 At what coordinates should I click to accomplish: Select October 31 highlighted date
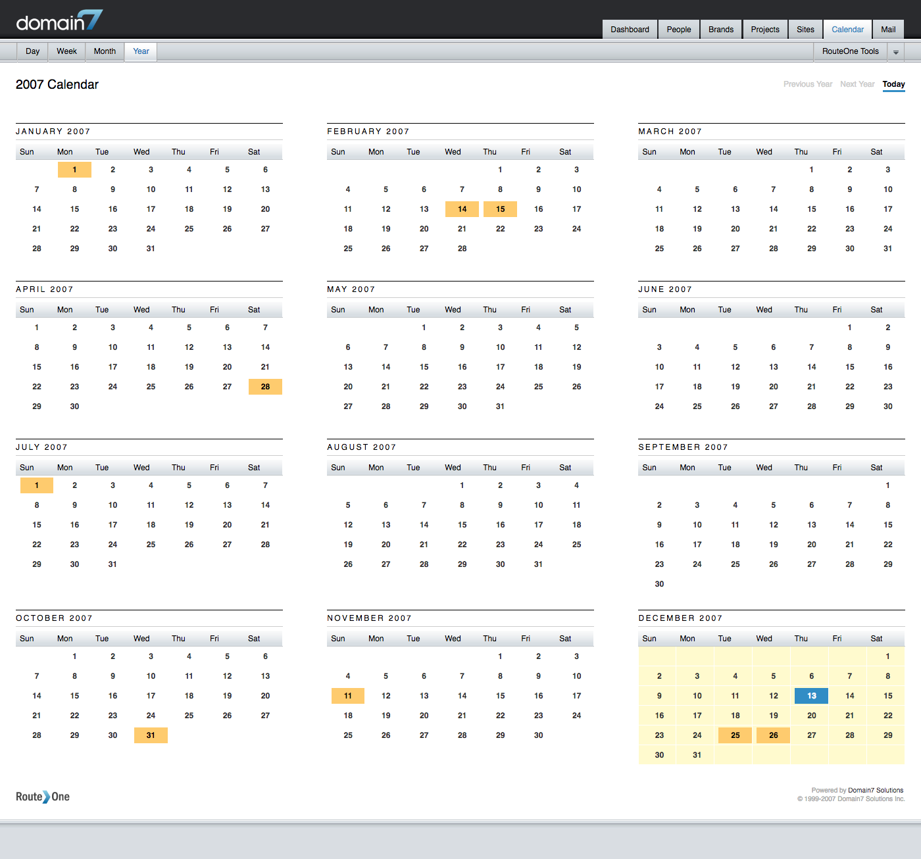coord(151,735)
